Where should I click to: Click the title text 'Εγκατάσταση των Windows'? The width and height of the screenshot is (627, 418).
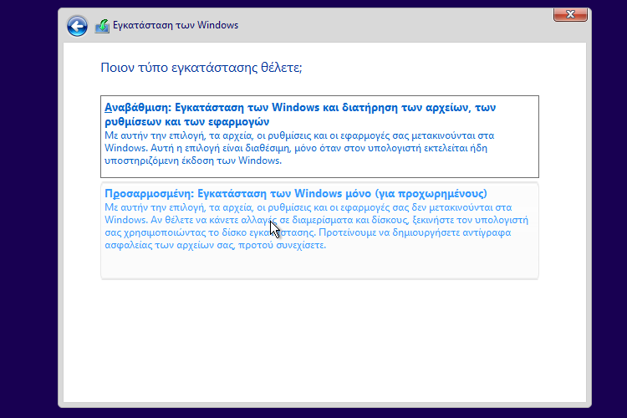(176, 25)
